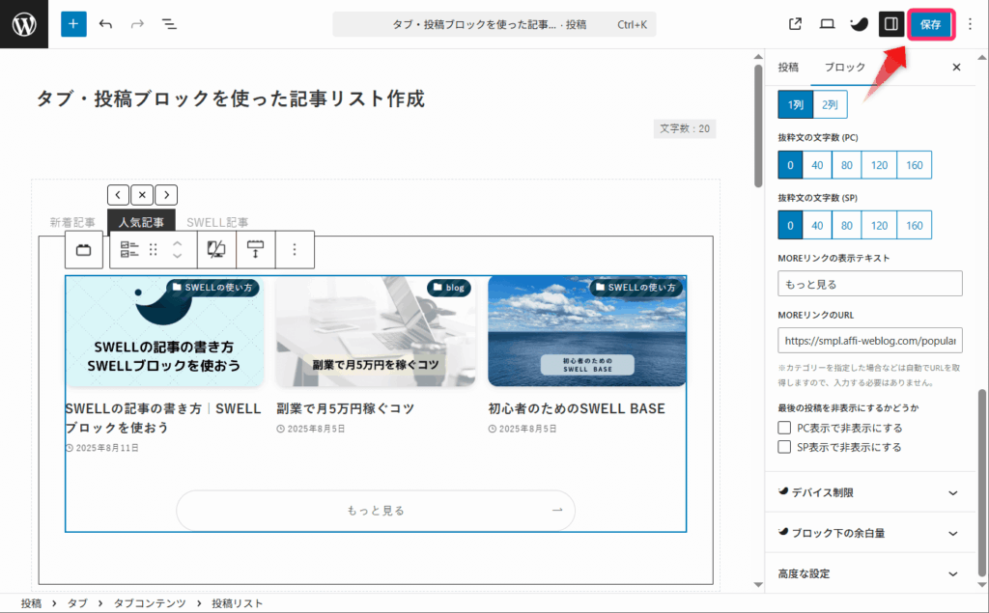Save the post with the 保存 button
Viewport: 989px width, 613px height.
(x=930, y=24)
